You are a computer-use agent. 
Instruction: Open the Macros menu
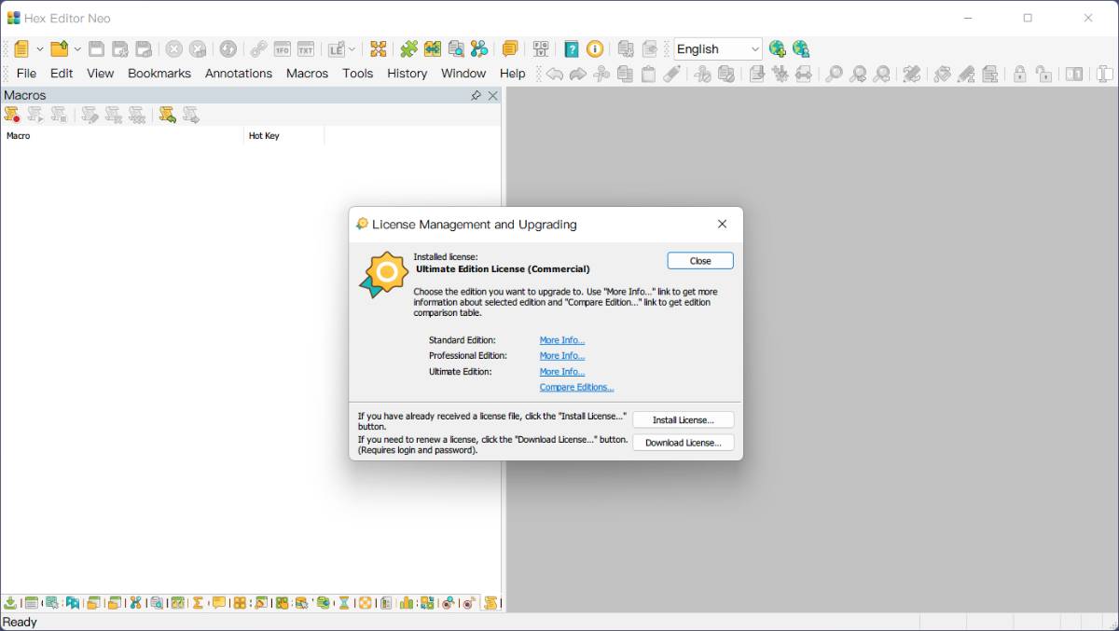pyautogui.click(x=307, y=74)
